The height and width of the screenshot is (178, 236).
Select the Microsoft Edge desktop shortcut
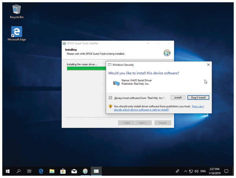coord(17,34)
